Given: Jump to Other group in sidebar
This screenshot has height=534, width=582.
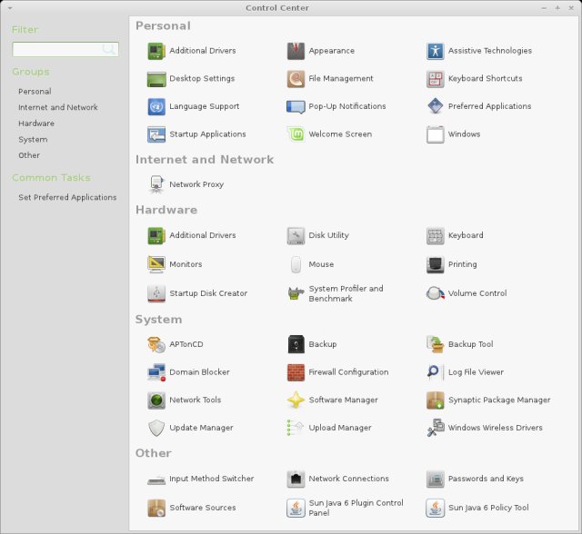Looking at the screenshot, I should [x=29, y=155].
